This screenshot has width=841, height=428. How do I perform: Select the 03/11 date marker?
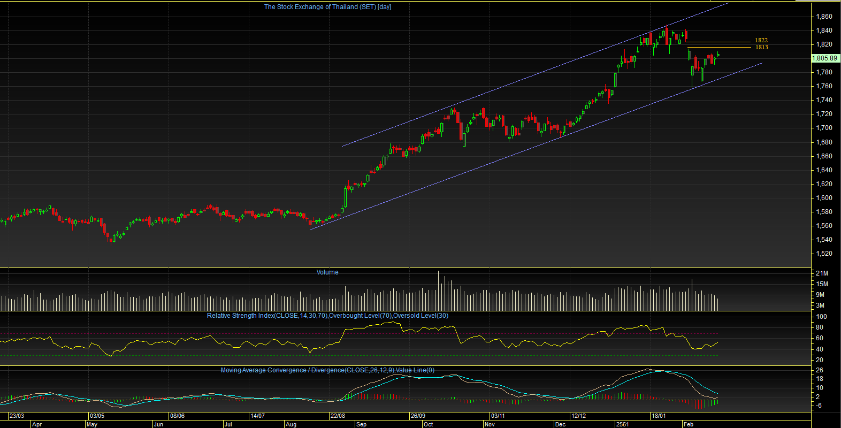pyautogui.click(x=498, y=416)
